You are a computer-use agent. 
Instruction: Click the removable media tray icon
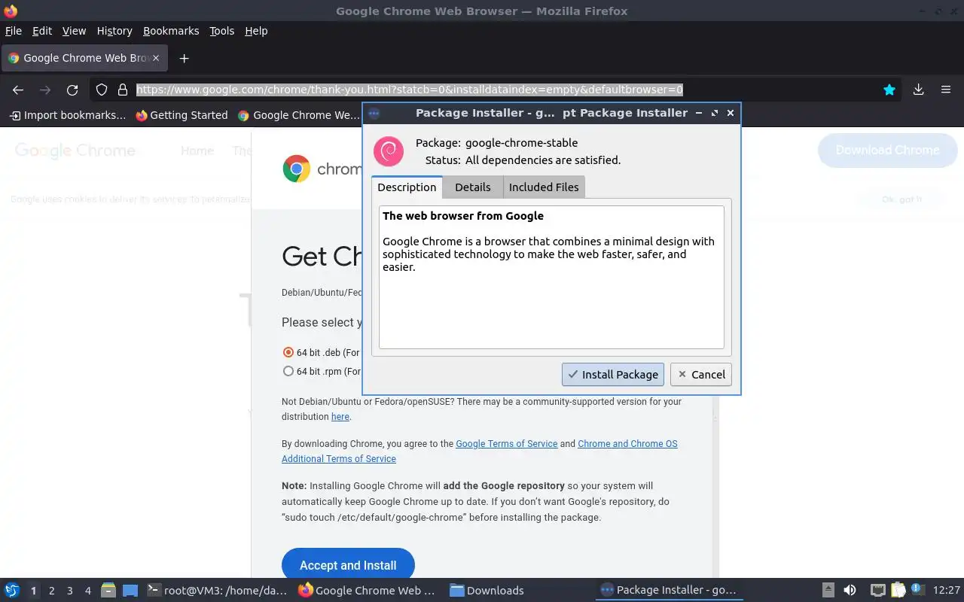[x=828, y=591]
